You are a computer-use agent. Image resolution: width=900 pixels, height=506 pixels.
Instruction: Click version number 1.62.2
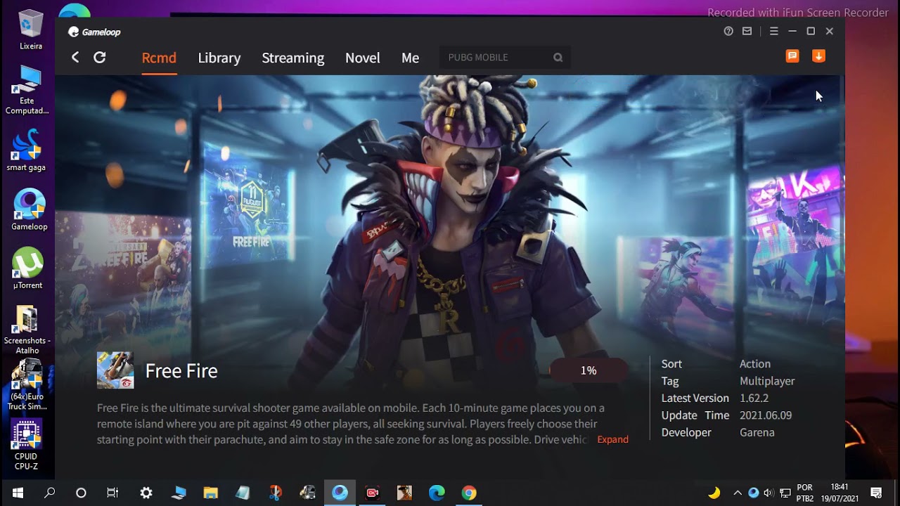click(x=754, y=398)
